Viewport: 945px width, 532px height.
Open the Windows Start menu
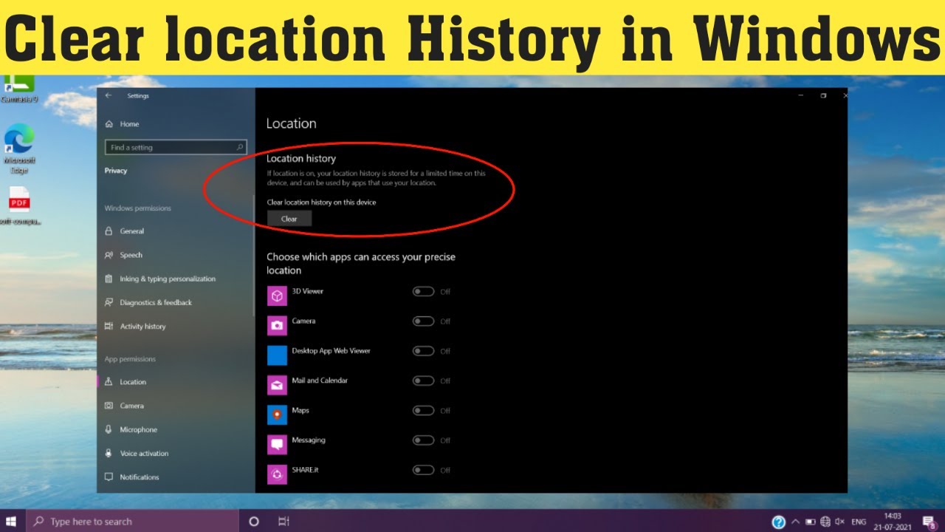[12, 521]
